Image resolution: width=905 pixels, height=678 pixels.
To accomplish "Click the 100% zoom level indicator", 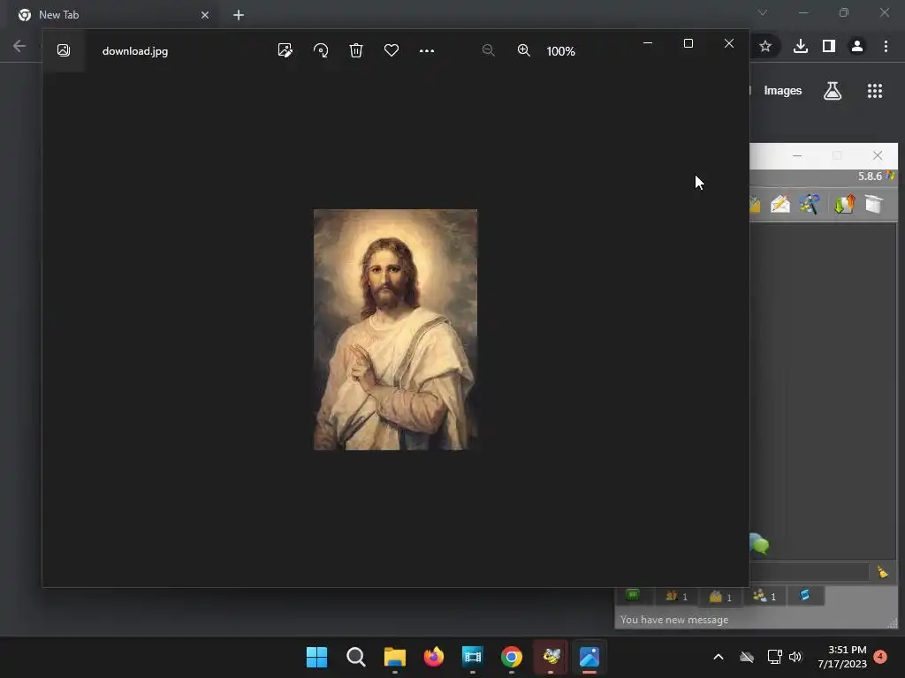I will pyautogui.click(x=560, y=51).
